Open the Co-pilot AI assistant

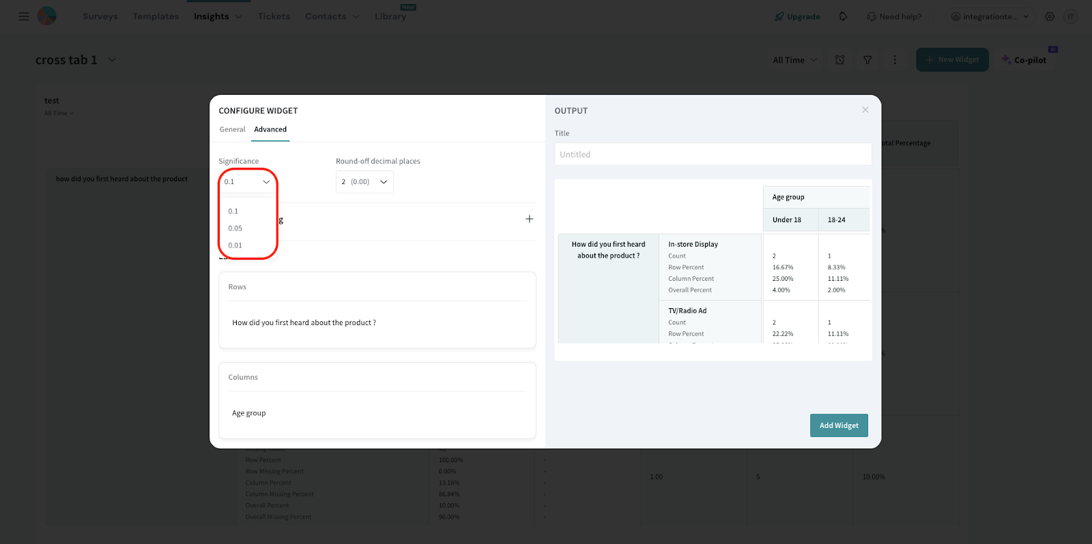point(1024,60)
